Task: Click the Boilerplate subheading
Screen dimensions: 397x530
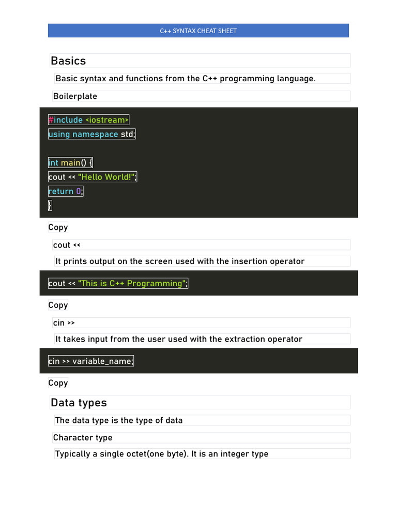Action: pos(75,96)
